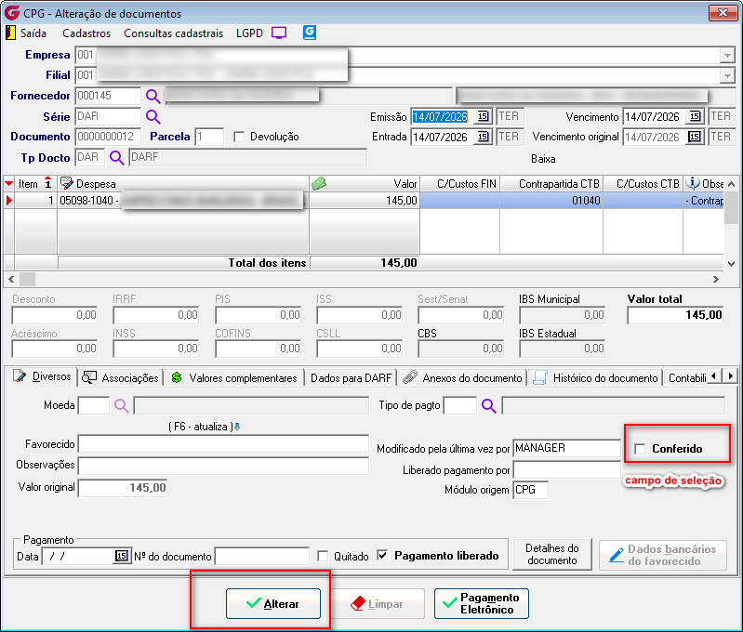Switch to the Associações tab

120,377
